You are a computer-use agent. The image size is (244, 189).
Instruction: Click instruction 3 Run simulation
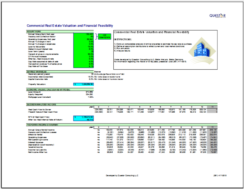[x=122, y=48]
